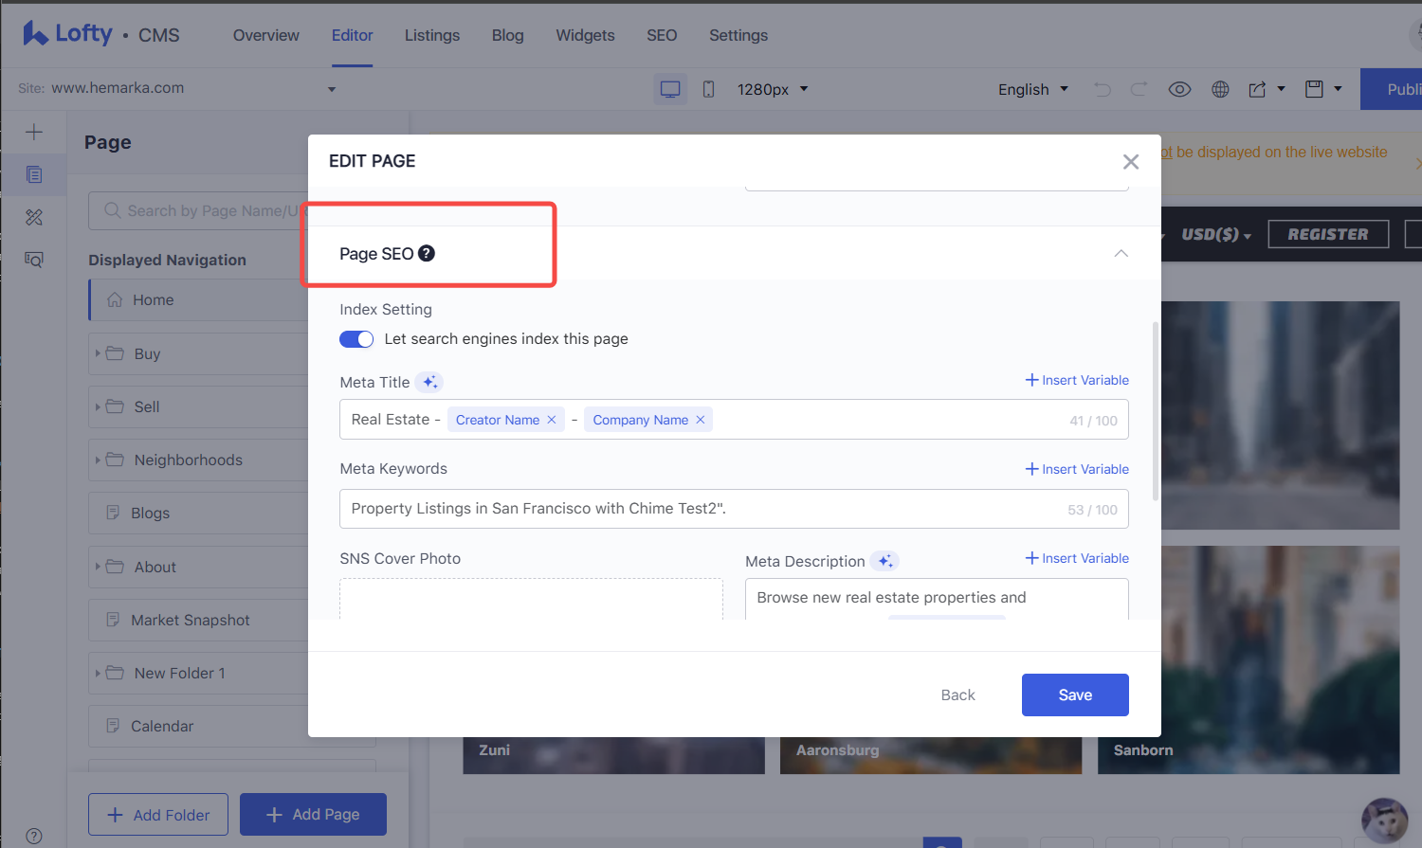Click in the Meta Description text area
1422x848 pixels.
click(x=937, y=599)
